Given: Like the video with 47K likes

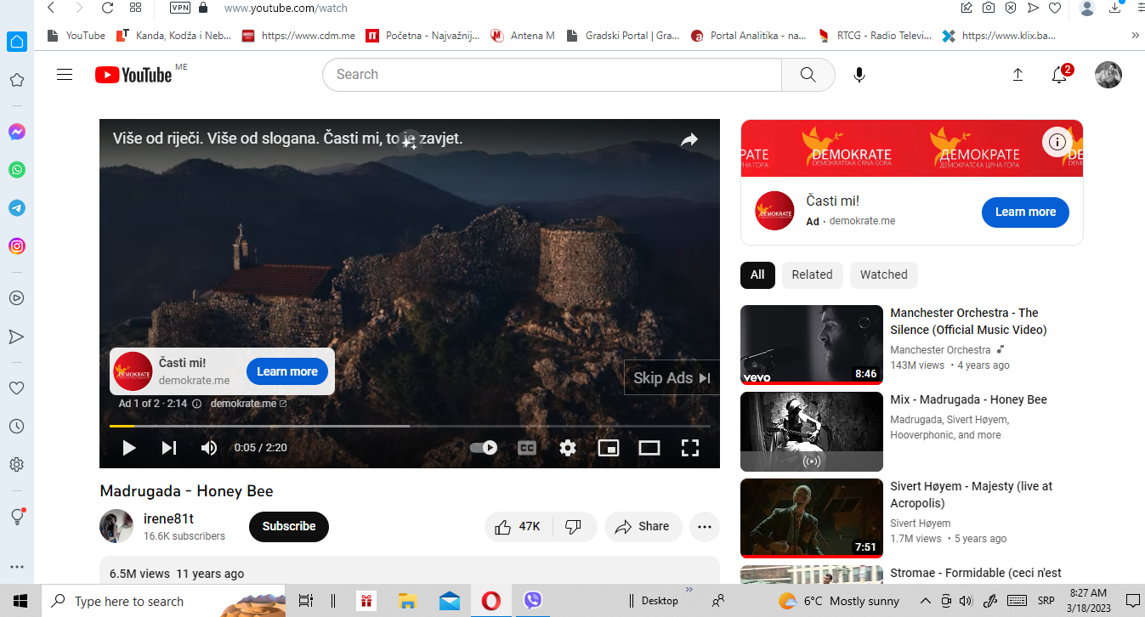Looking at the screenshot, I should (519, 527).
